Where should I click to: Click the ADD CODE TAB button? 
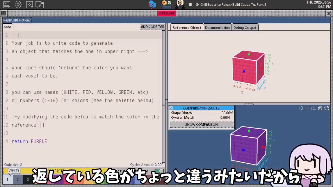coord(152,27)
